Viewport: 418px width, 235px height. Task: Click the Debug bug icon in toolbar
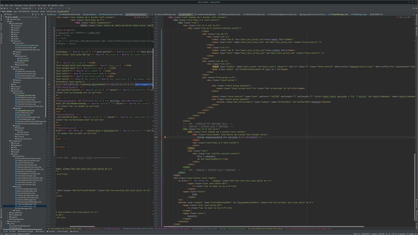(38, 8)
